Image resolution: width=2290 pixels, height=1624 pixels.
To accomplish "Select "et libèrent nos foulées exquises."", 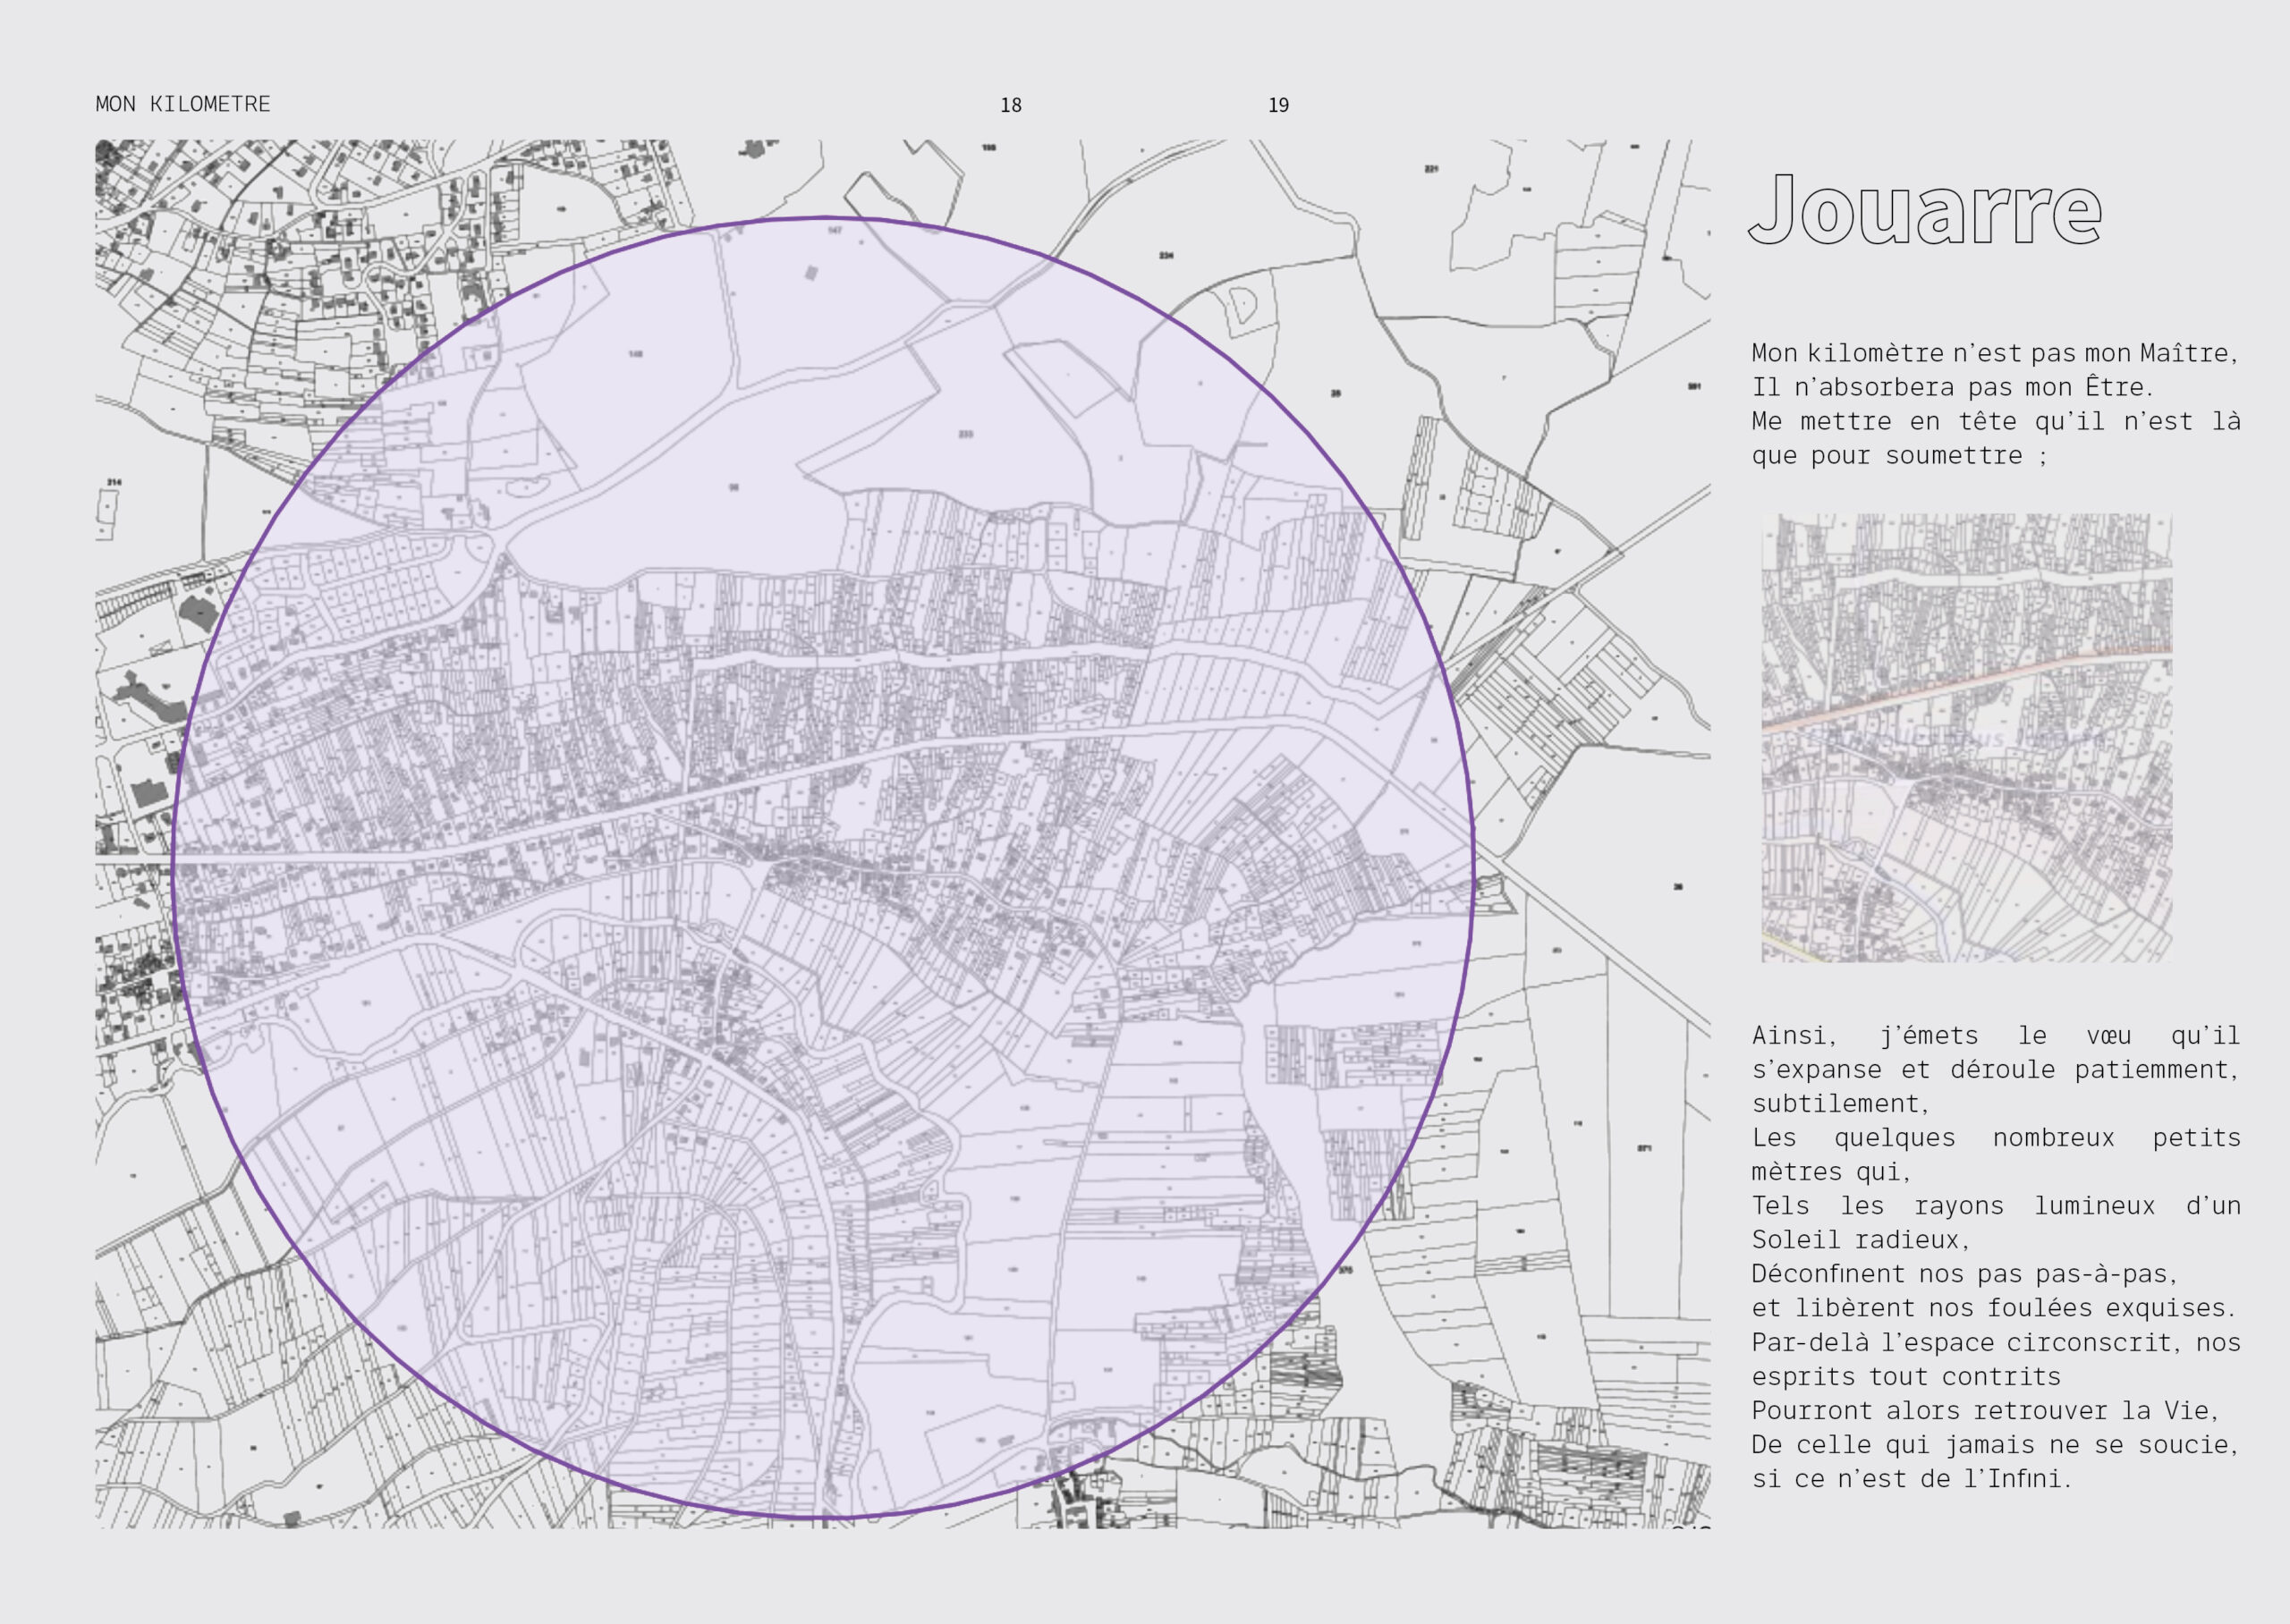I will click(1994, 1308).
